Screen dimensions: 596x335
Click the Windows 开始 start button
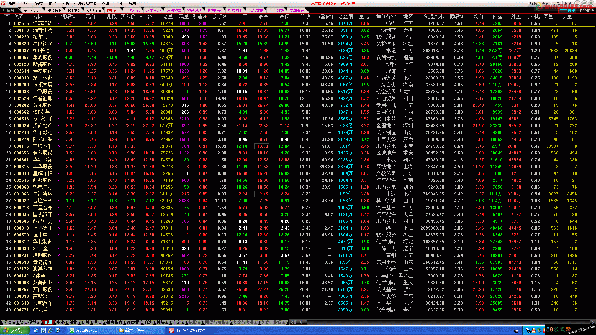[15, 330]
